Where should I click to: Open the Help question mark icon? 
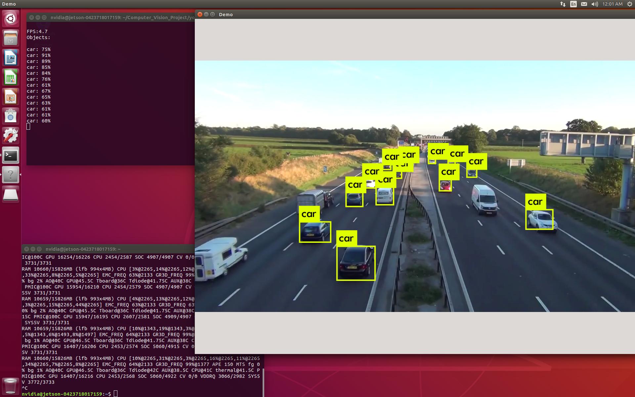pos(11,175)
